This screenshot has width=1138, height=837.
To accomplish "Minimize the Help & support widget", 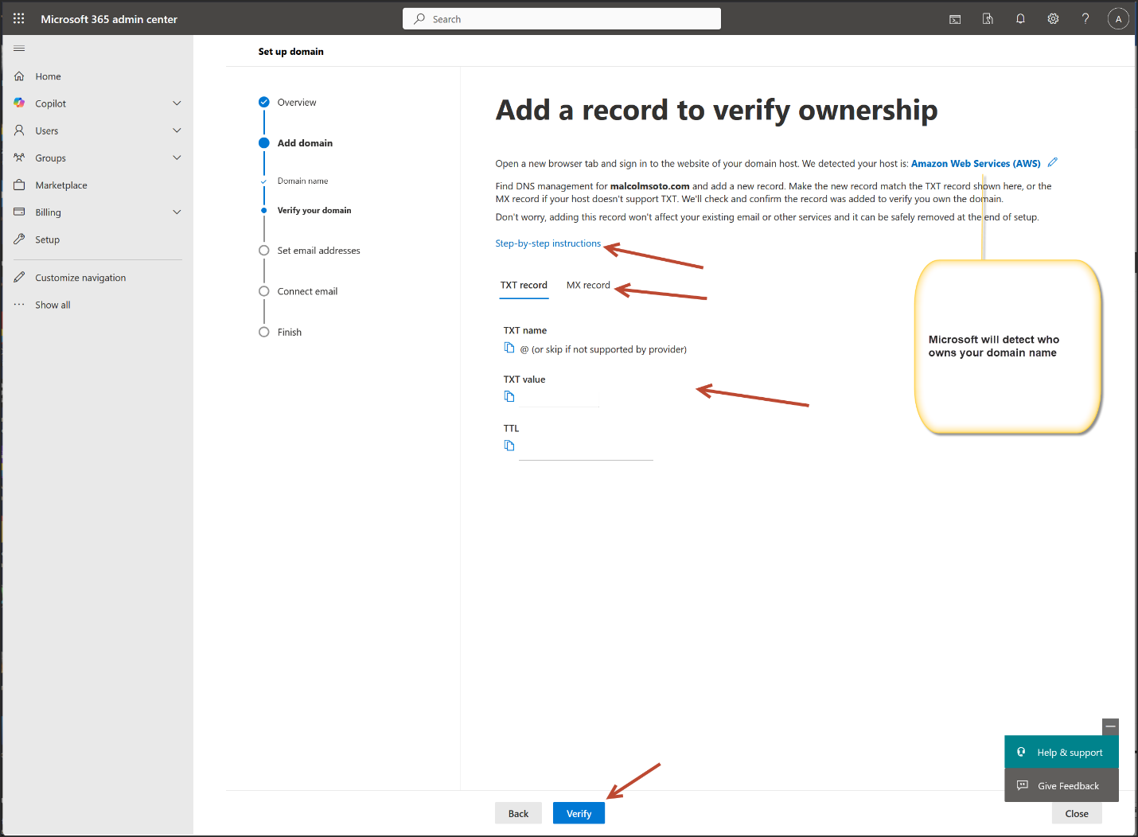I will coord(1110,726).
